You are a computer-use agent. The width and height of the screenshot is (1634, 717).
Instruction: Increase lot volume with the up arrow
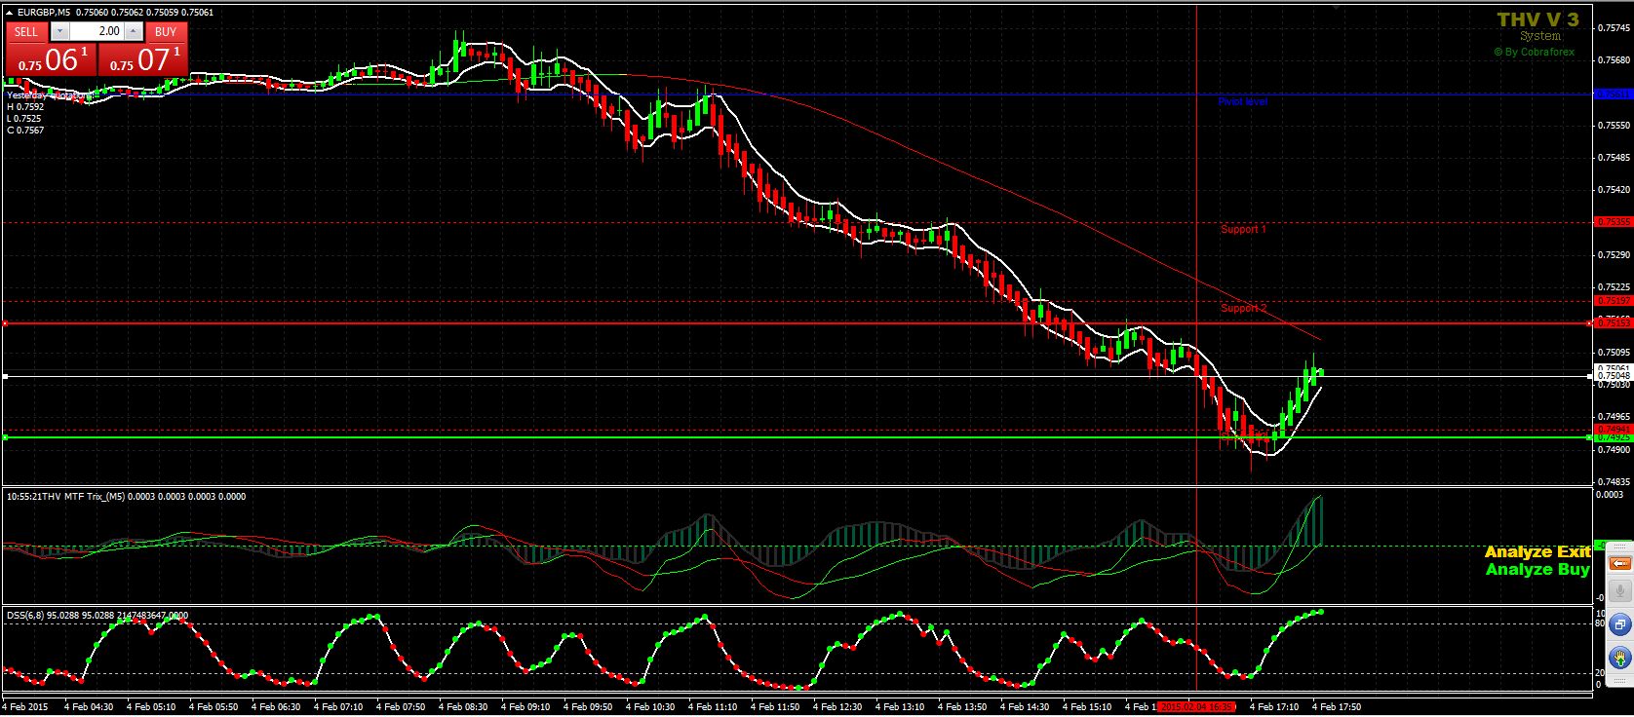[134, 31]
